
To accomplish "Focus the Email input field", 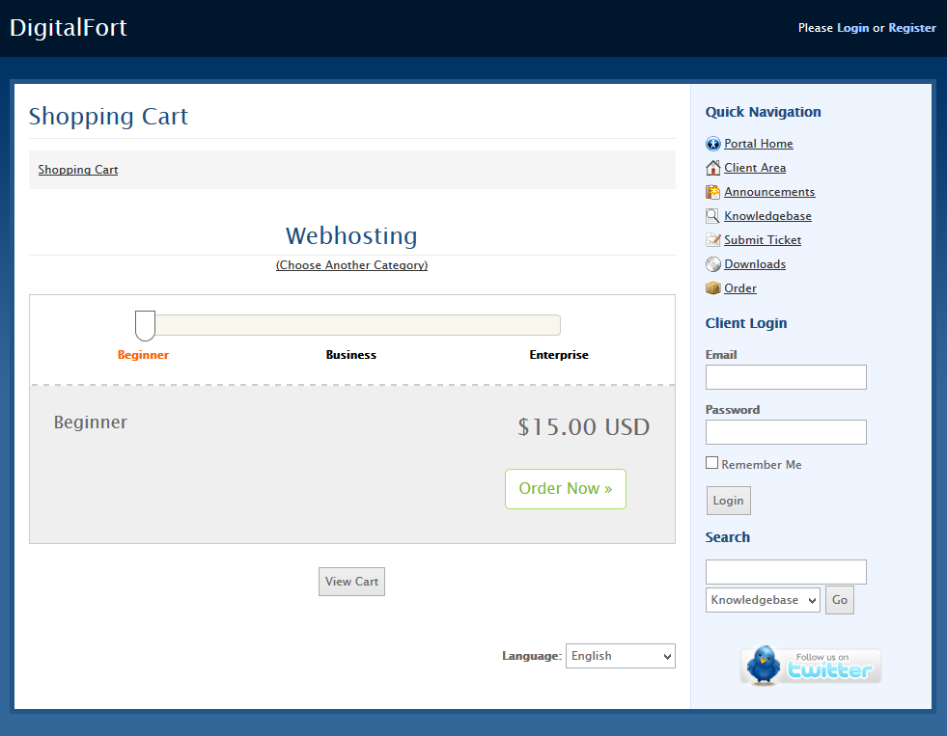I will (x=786, y=377).
